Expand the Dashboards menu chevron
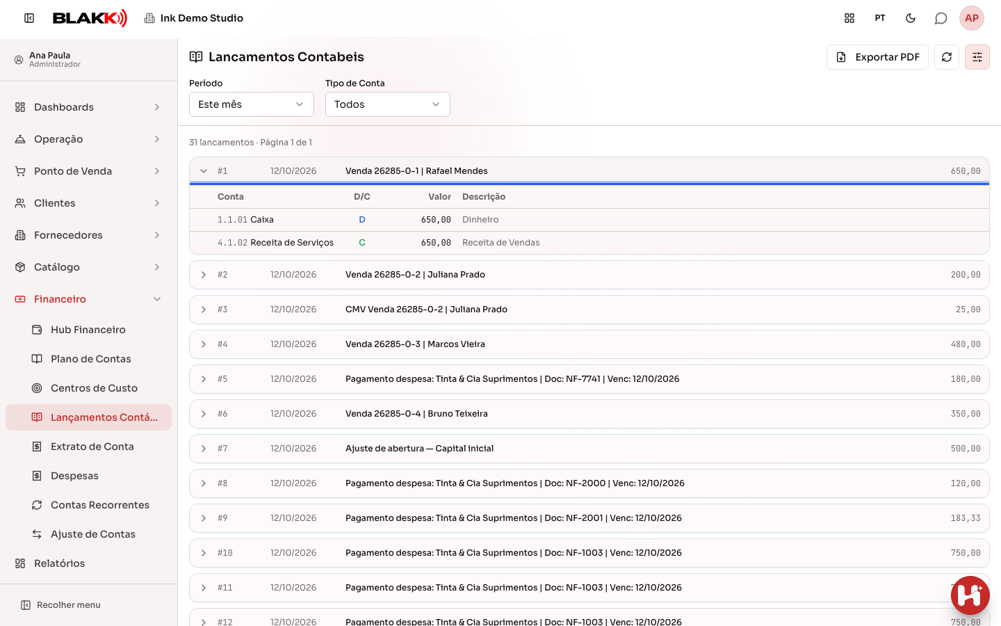The width and height of the screenshot is (1001, 626). pos(157,107)
